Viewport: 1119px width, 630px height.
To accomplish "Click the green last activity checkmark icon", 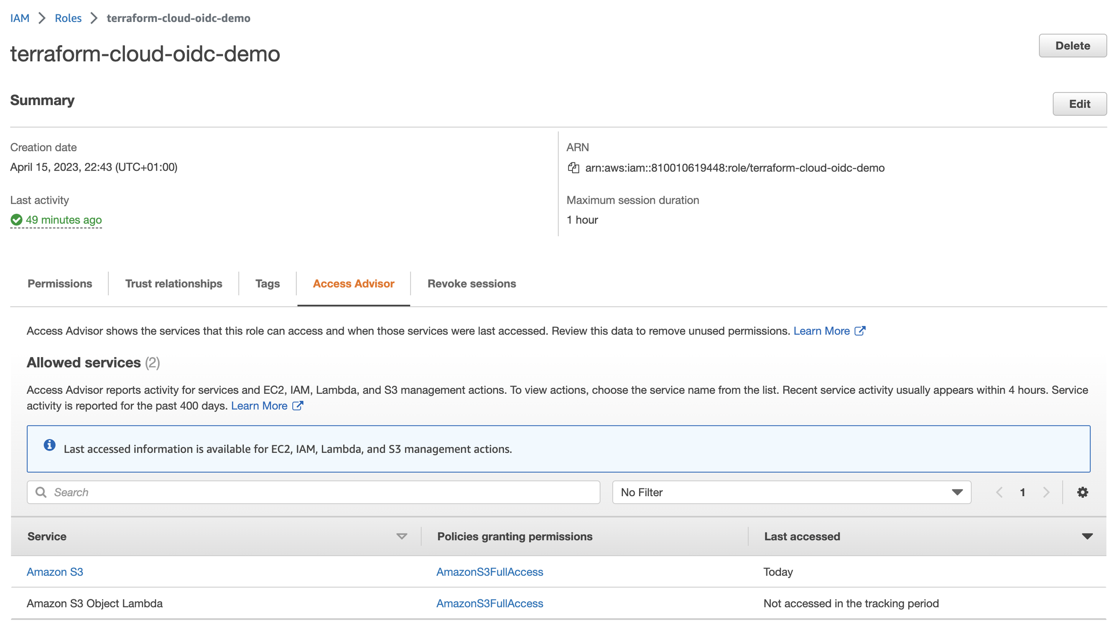I will click(17, 220).
